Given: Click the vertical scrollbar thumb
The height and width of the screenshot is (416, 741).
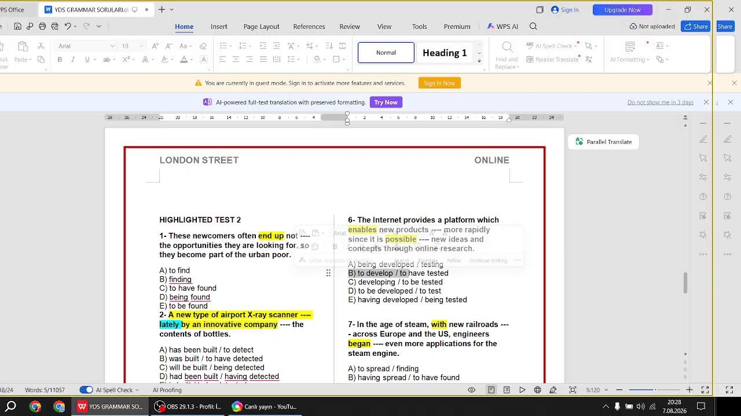Looking at the screenshot, I should pos(686,283).
